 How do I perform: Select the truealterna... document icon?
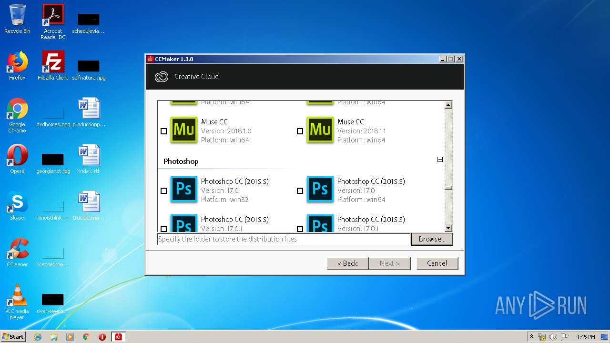pos(89,206)
